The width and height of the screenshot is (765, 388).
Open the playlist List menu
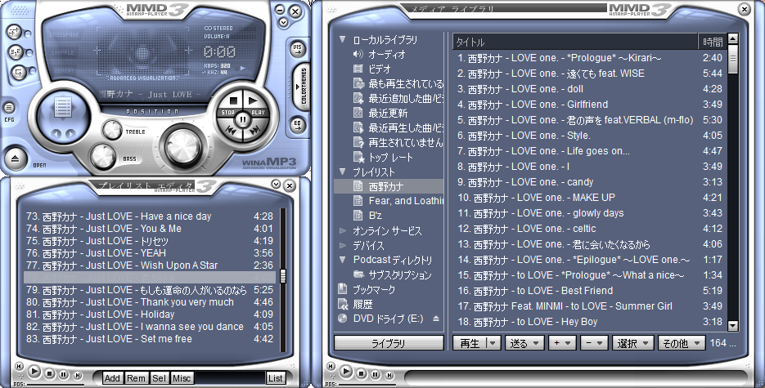275,377
